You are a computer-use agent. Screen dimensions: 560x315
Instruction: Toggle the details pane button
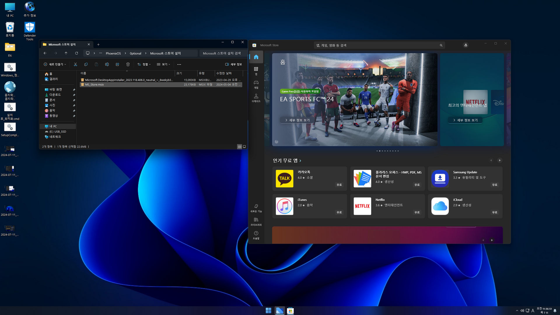pos(233,64)
